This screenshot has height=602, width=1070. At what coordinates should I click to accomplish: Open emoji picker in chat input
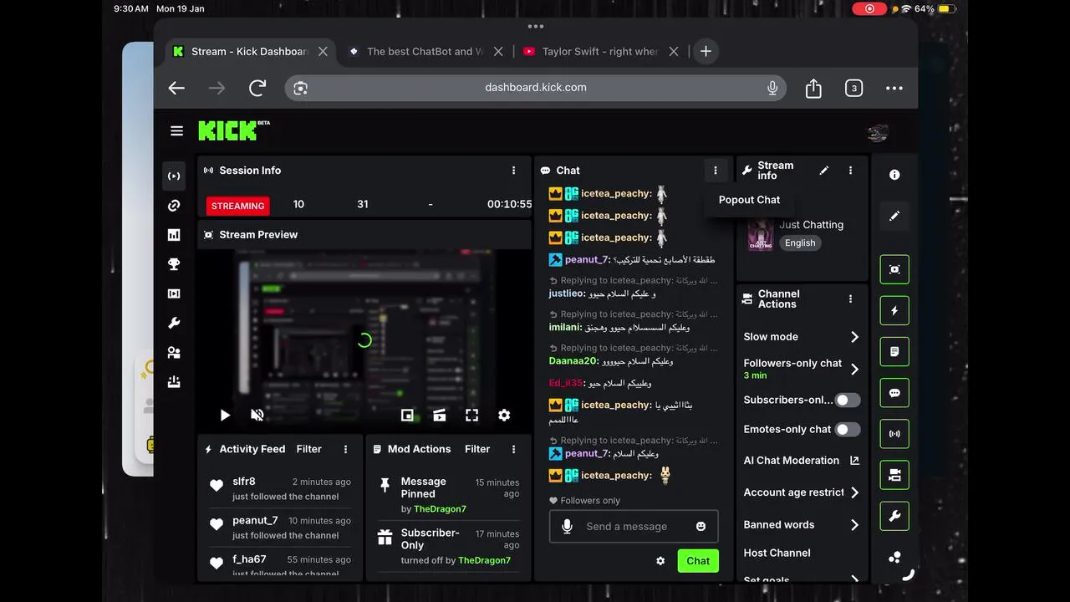701,527
